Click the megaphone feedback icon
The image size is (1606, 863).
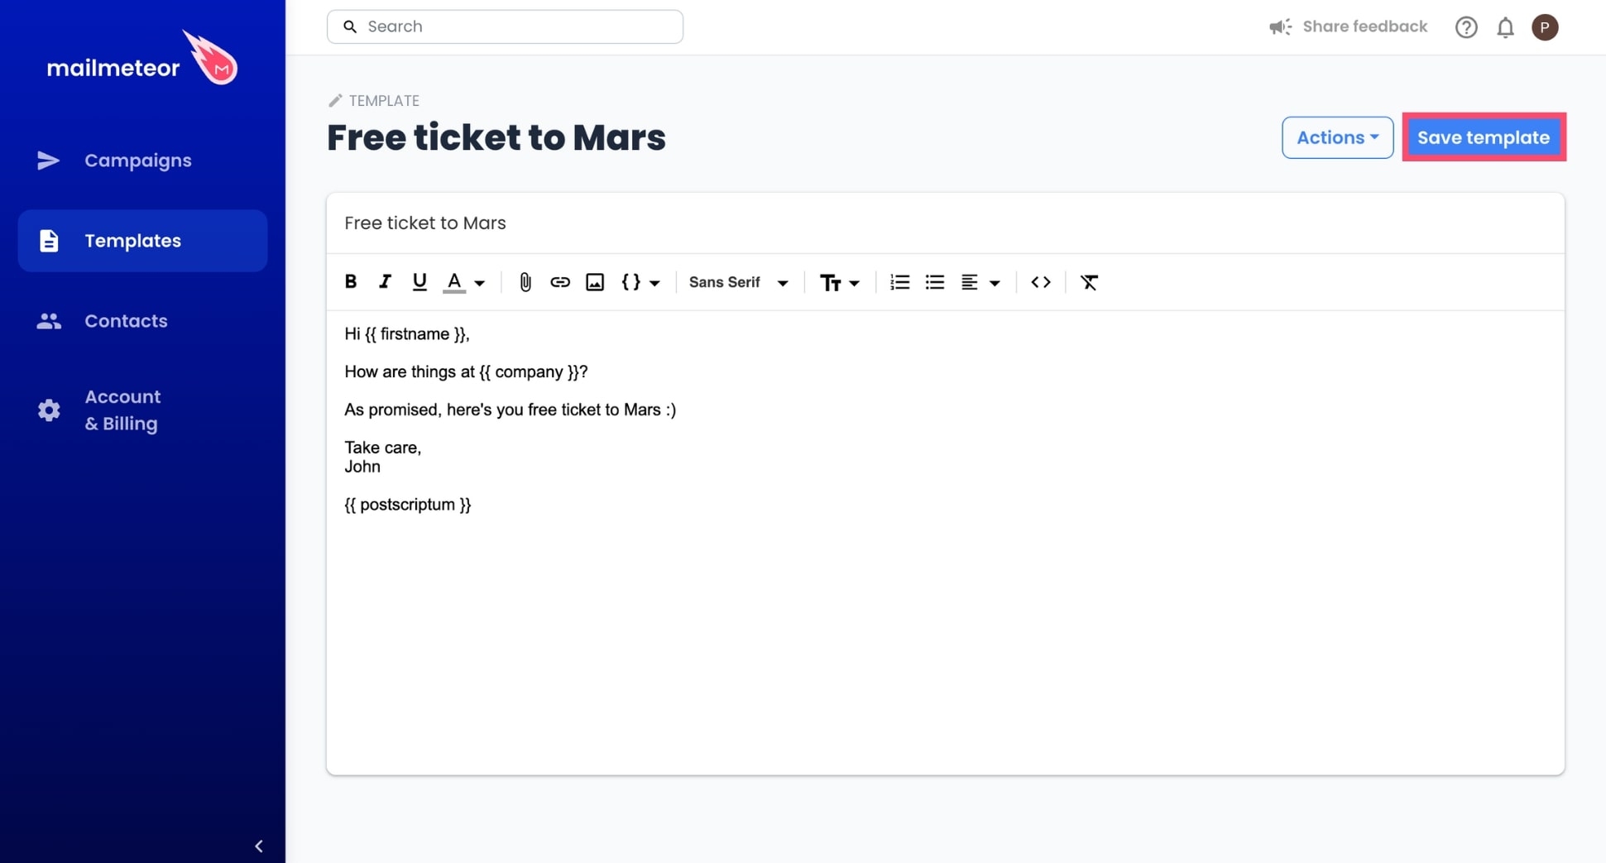pos(1280,27)
